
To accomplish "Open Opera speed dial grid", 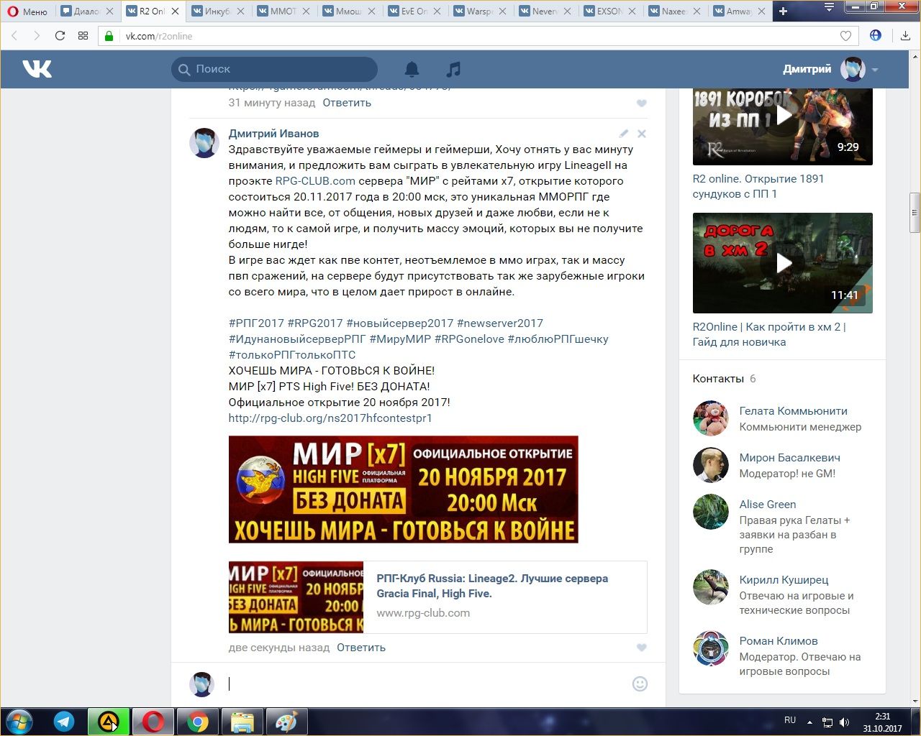I will point(83,36).
